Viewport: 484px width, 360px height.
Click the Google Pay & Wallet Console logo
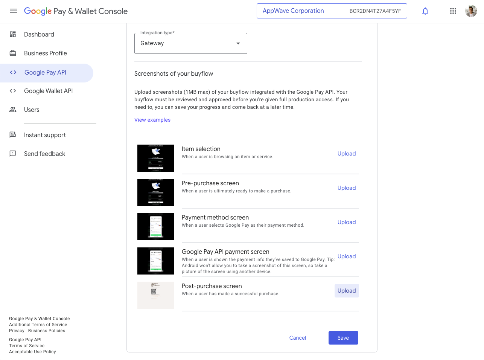(76, 11)
